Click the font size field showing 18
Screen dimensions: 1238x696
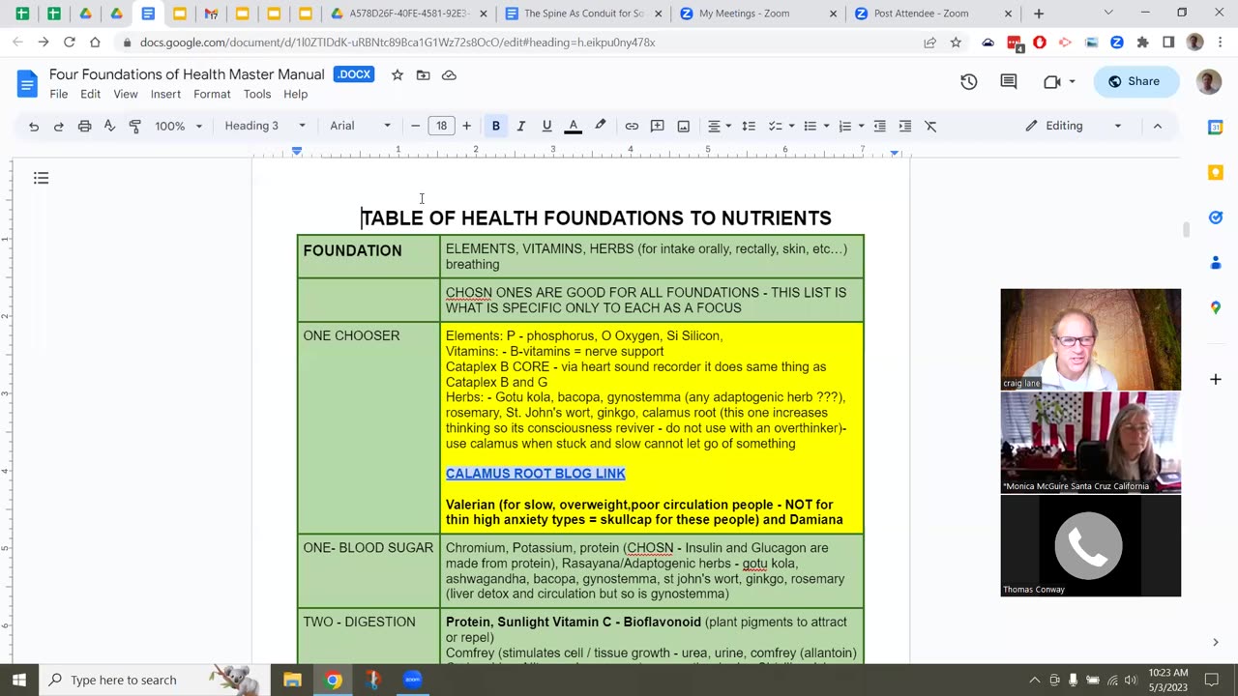click(441, 126)
